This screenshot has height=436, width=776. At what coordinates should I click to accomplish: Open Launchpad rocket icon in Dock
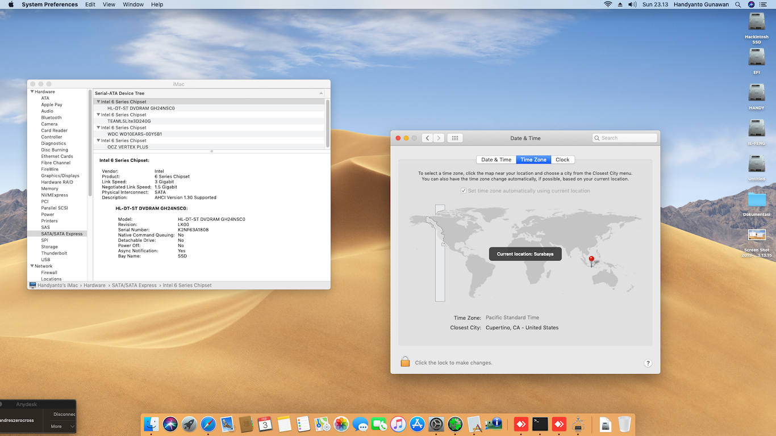coord(189,424)
